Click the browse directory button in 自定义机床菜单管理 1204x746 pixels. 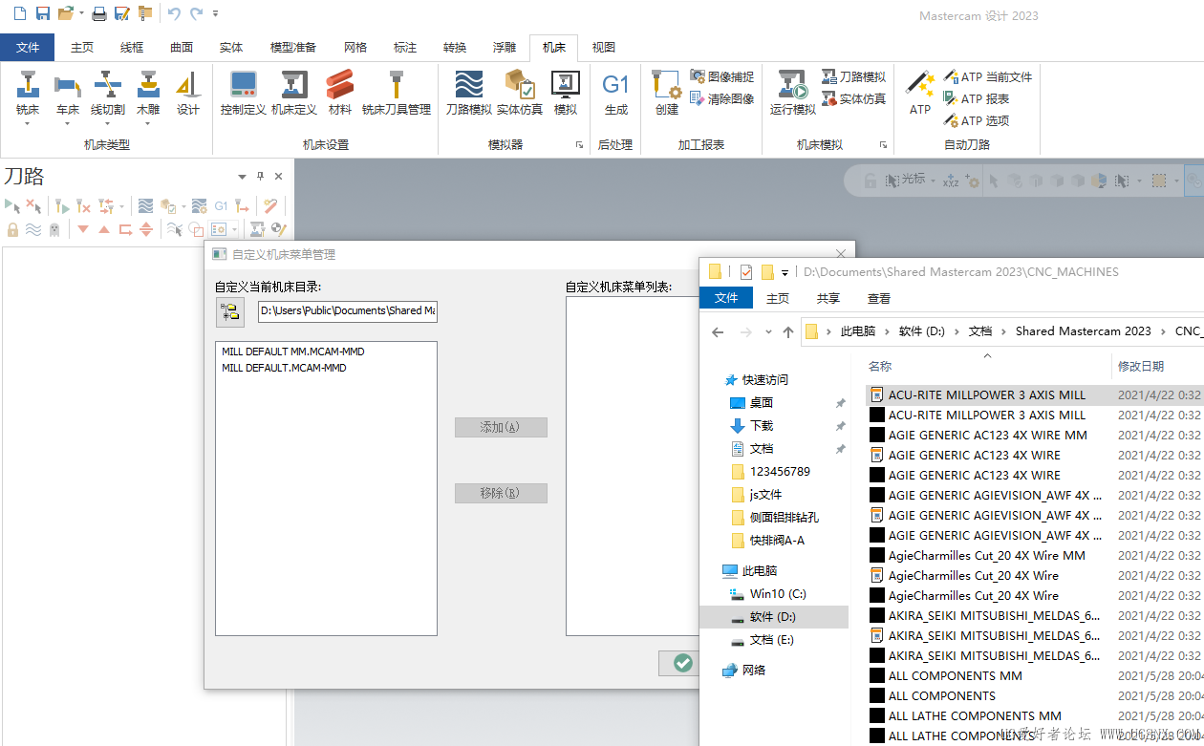coord(229,311)
